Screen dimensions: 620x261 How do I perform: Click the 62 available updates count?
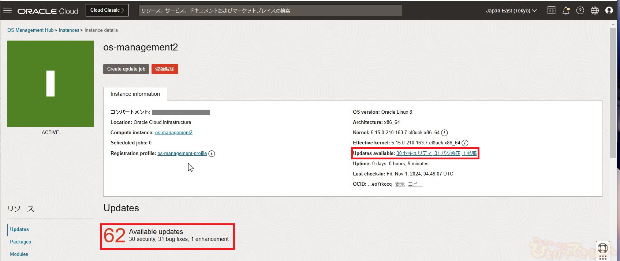[x=115, y=235]
